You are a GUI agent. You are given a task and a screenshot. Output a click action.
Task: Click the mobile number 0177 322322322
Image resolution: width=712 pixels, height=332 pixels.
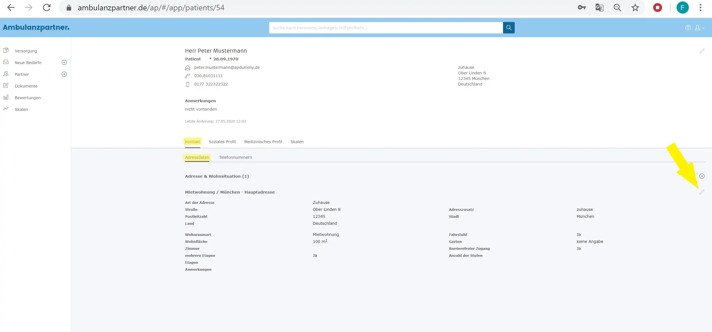pos(211,84)
